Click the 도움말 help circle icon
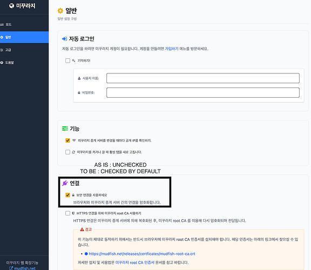Image resolution: width=311 pixels, height=270 pixels. [x=2, y=63]
